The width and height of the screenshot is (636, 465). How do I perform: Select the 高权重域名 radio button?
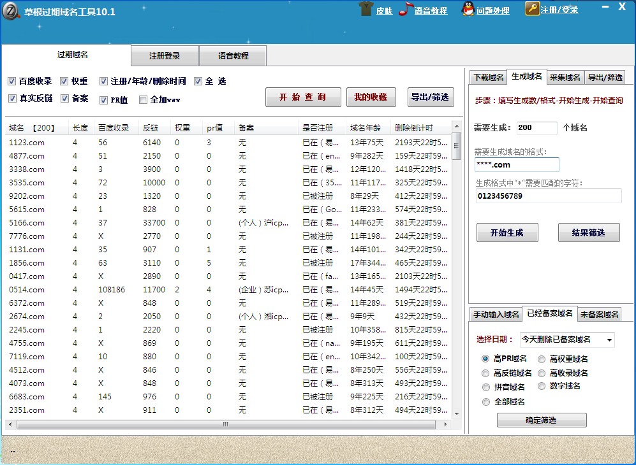point(542,359)
